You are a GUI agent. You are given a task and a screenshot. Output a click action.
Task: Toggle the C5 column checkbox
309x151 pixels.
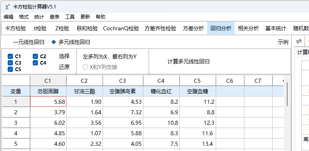pyautogui.click(x=10, y=69)
